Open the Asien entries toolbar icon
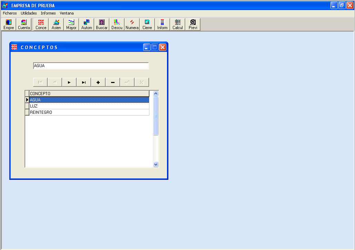This screenshot has width=355, height=250. pyautogui.click(x=56, y=25)
